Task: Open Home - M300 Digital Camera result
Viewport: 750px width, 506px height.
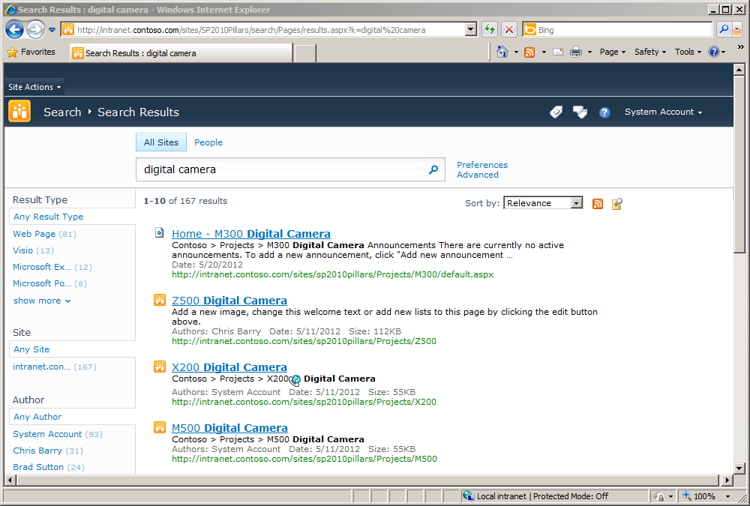Action: click(251, 234)
